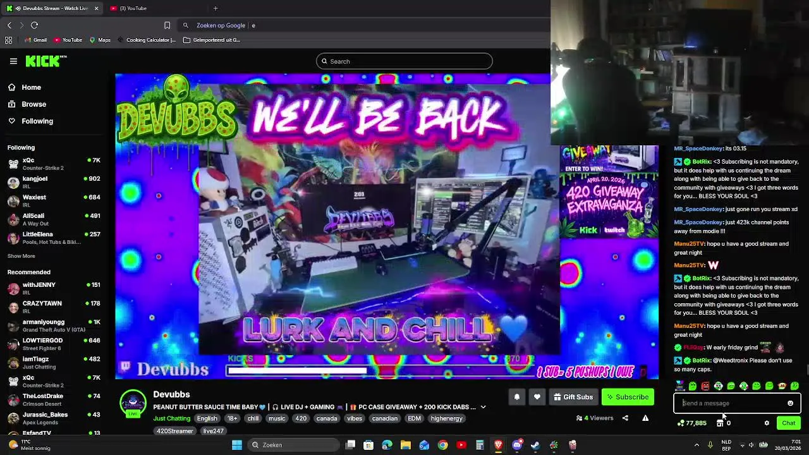The width and height of the screenshot is (809, 455).
Task: Close the Devubbs Stream browser tab
Action: tap(96, 8)
